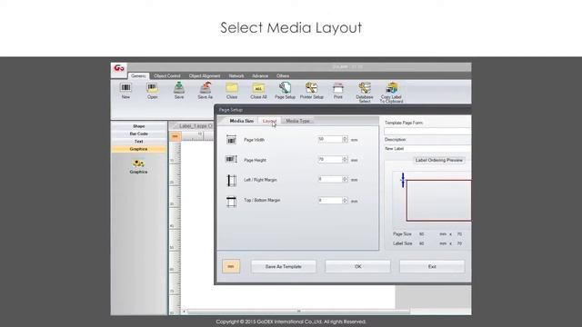The width and height of the screenshot is (582, 327).
Task: Expand the Bar Code category panel
Action: click(x=139, y=134)
